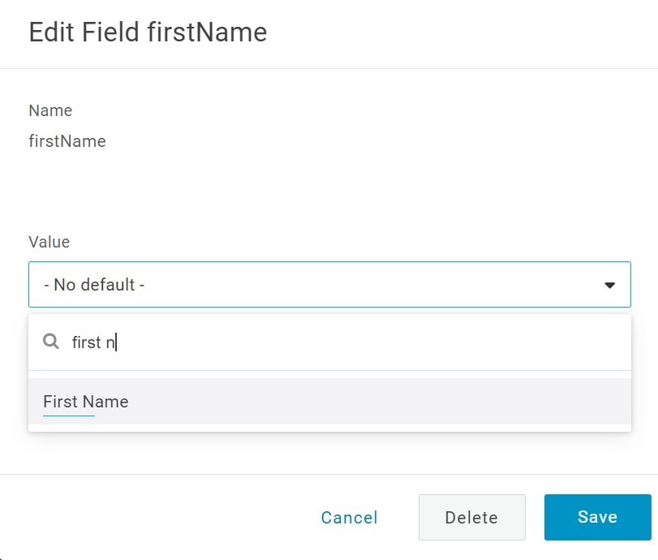
Task: Open the "- No default -" combo box
Action: 329,285
